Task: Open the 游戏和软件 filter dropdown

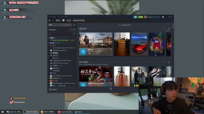Action: 69,30
